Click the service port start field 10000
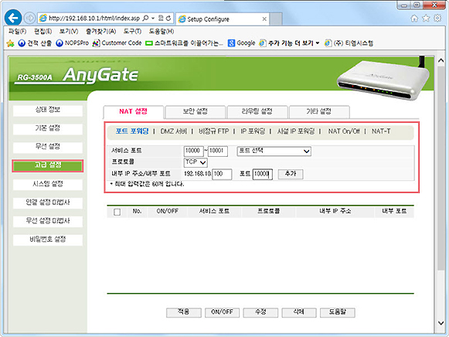Viewport: 449px width, 337px height. (x=193, y=151)
